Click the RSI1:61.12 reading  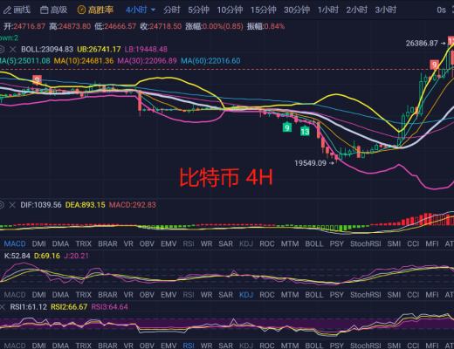click(x=28, y=307)
